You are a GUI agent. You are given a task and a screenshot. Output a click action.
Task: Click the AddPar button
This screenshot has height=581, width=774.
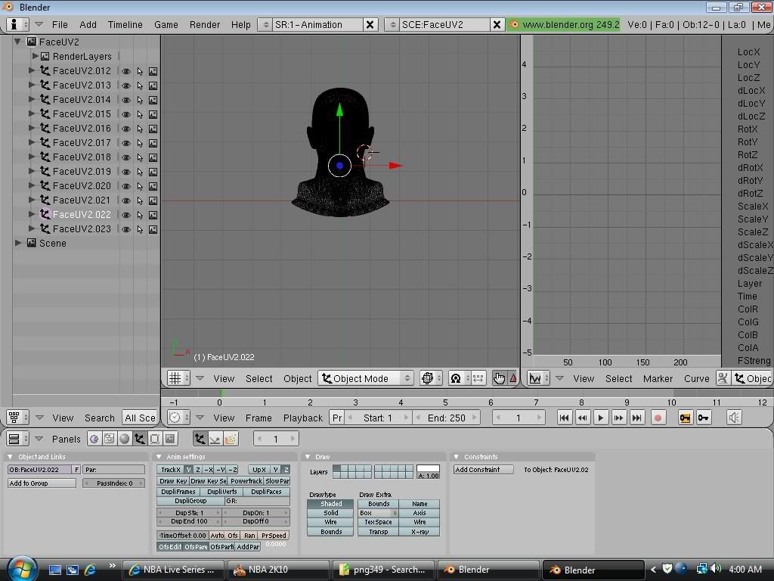click(248, 547)
